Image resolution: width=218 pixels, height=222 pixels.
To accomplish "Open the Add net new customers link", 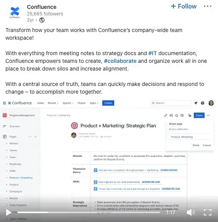I will pyautogui.click(x=128, y=170).
